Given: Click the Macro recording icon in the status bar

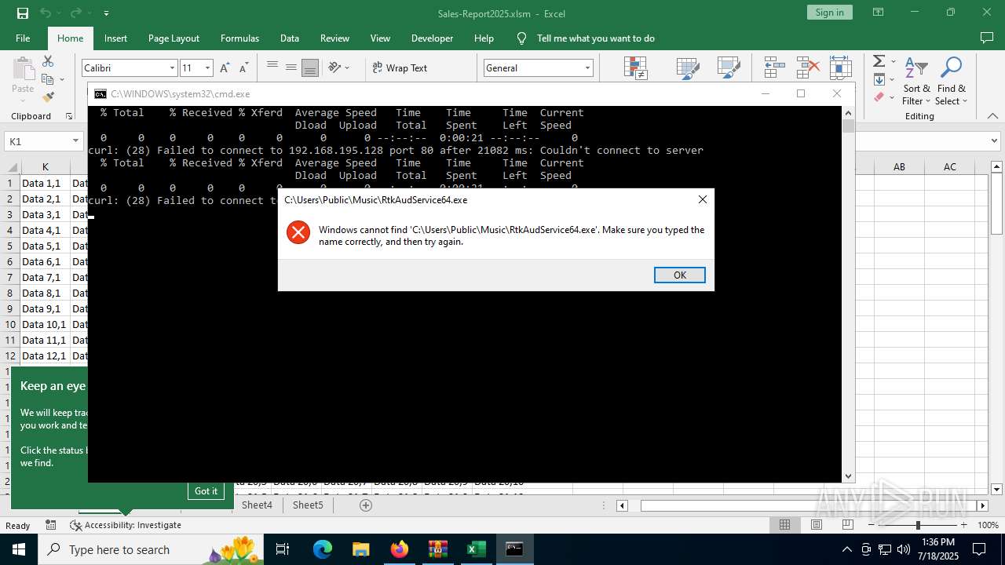Looking at the screenshot, I should tap(51, 525).
